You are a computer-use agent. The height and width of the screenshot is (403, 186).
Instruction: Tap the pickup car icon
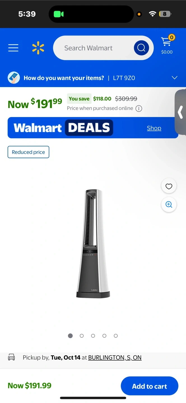pyautogui.click(x=11, y=357)
